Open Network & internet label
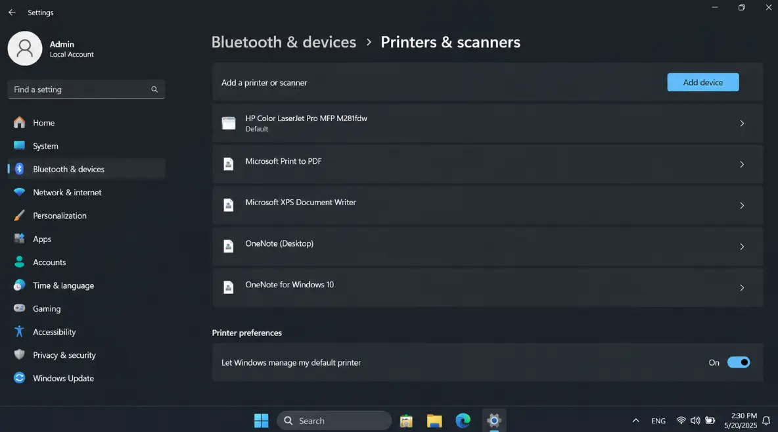778x432 pixels. (67, 192)
